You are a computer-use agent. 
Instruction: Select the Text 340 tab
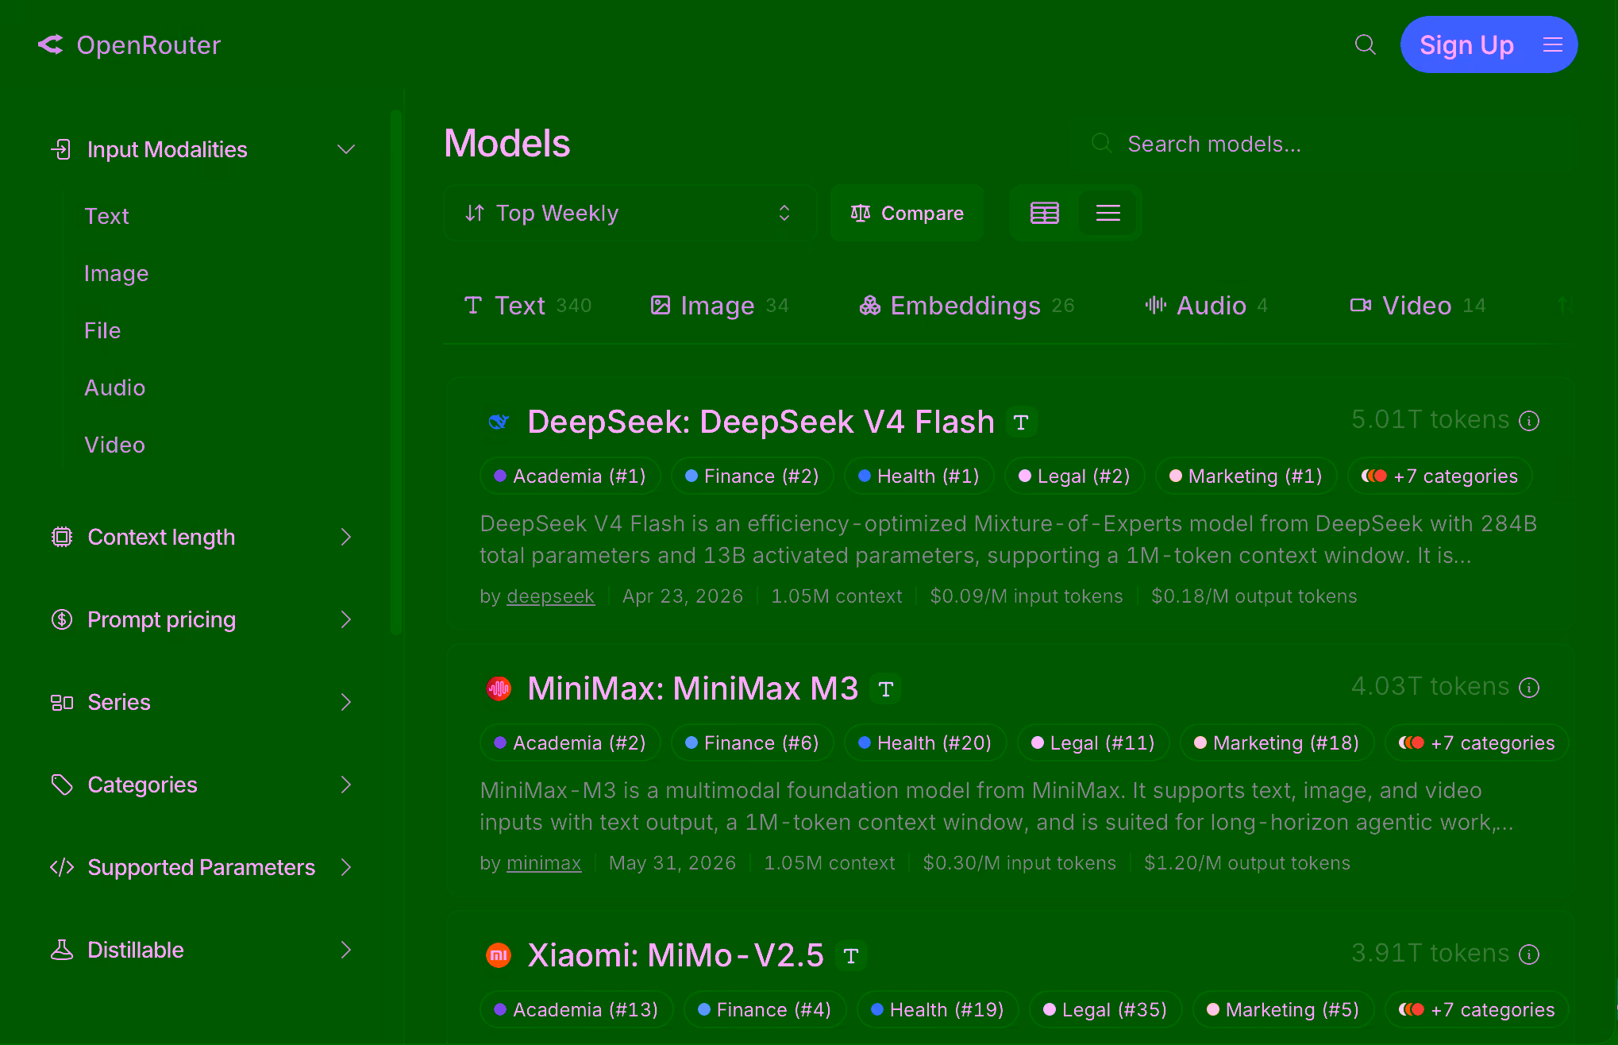click(527, 306)
